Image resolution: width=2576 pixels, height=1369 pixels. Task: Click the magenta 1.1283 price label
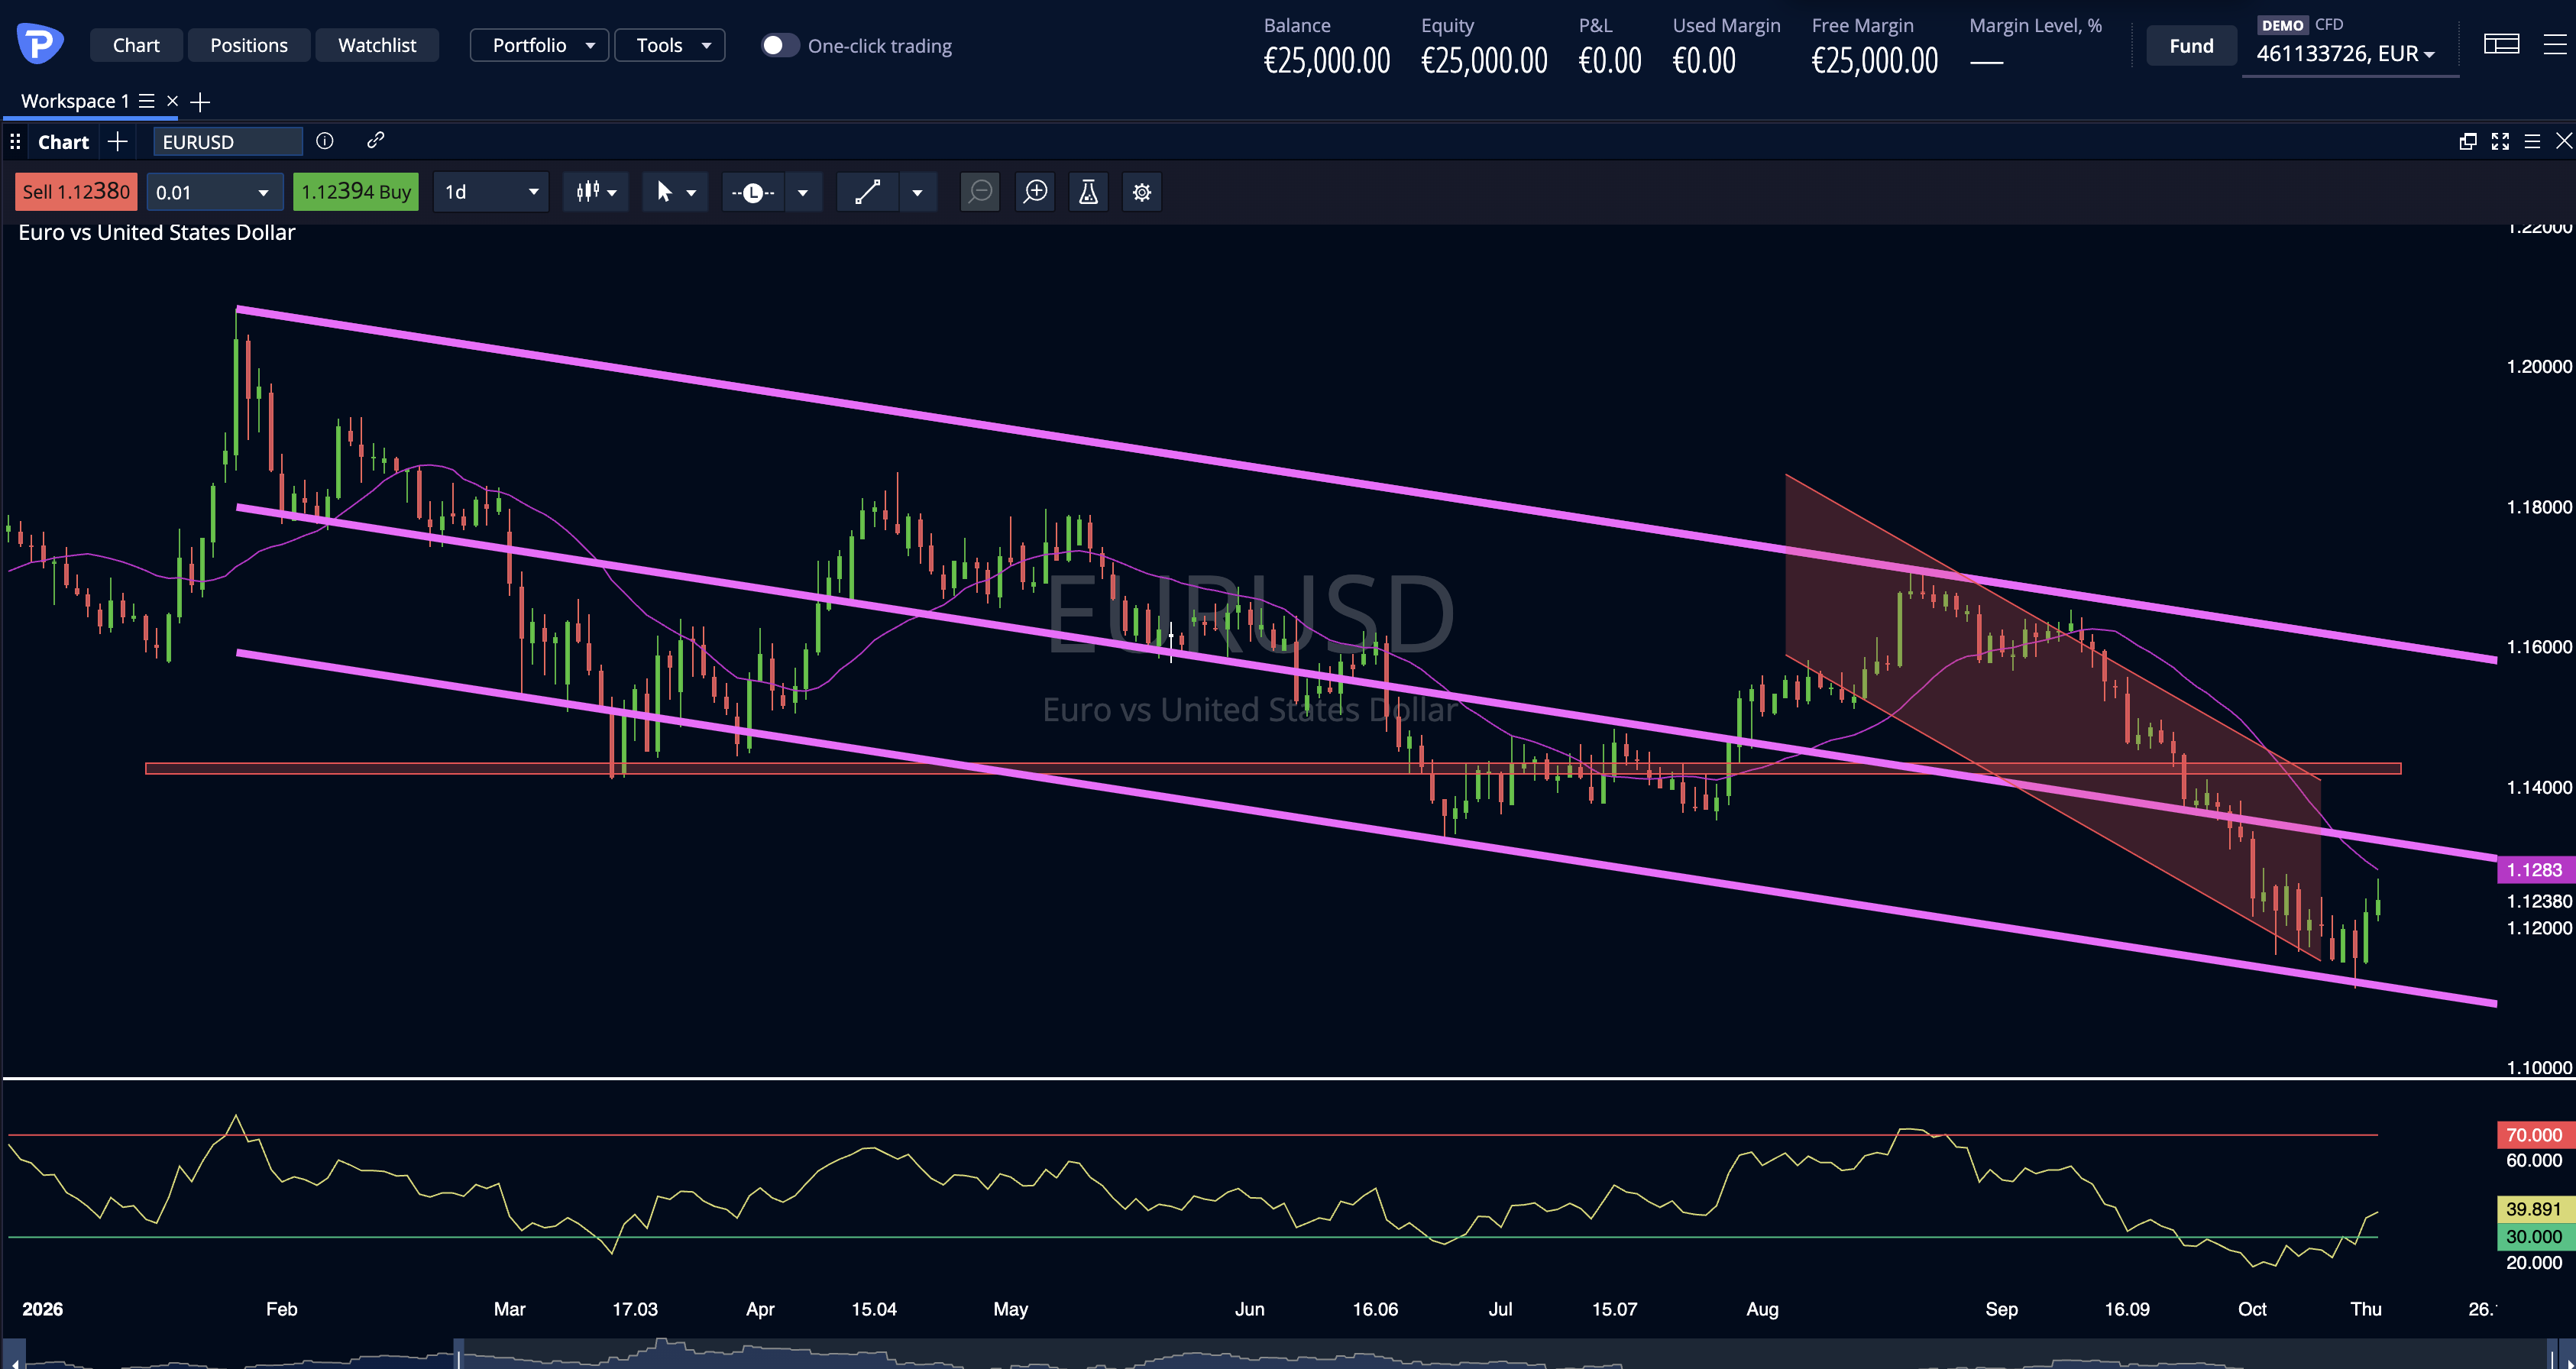2535,870
